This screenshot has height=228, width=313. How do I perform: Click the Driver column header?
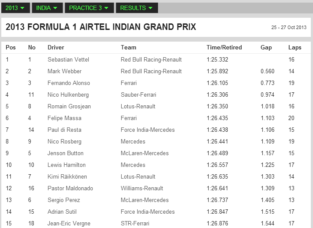tap(56, 48)
